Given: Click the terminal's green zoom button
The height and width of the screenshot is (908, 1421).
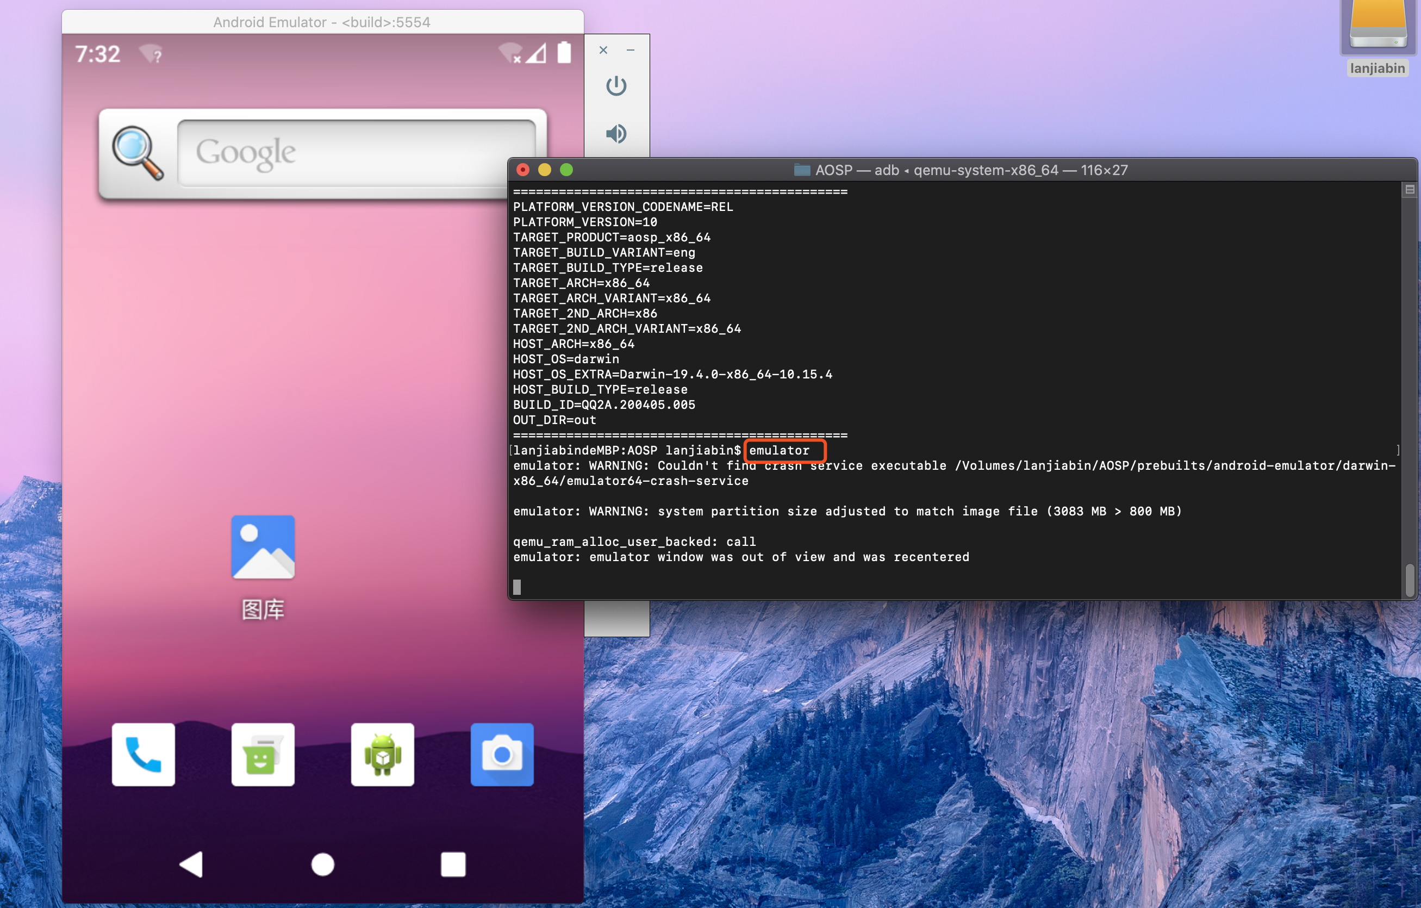Looking at the screenshot, I should point(566,170).
